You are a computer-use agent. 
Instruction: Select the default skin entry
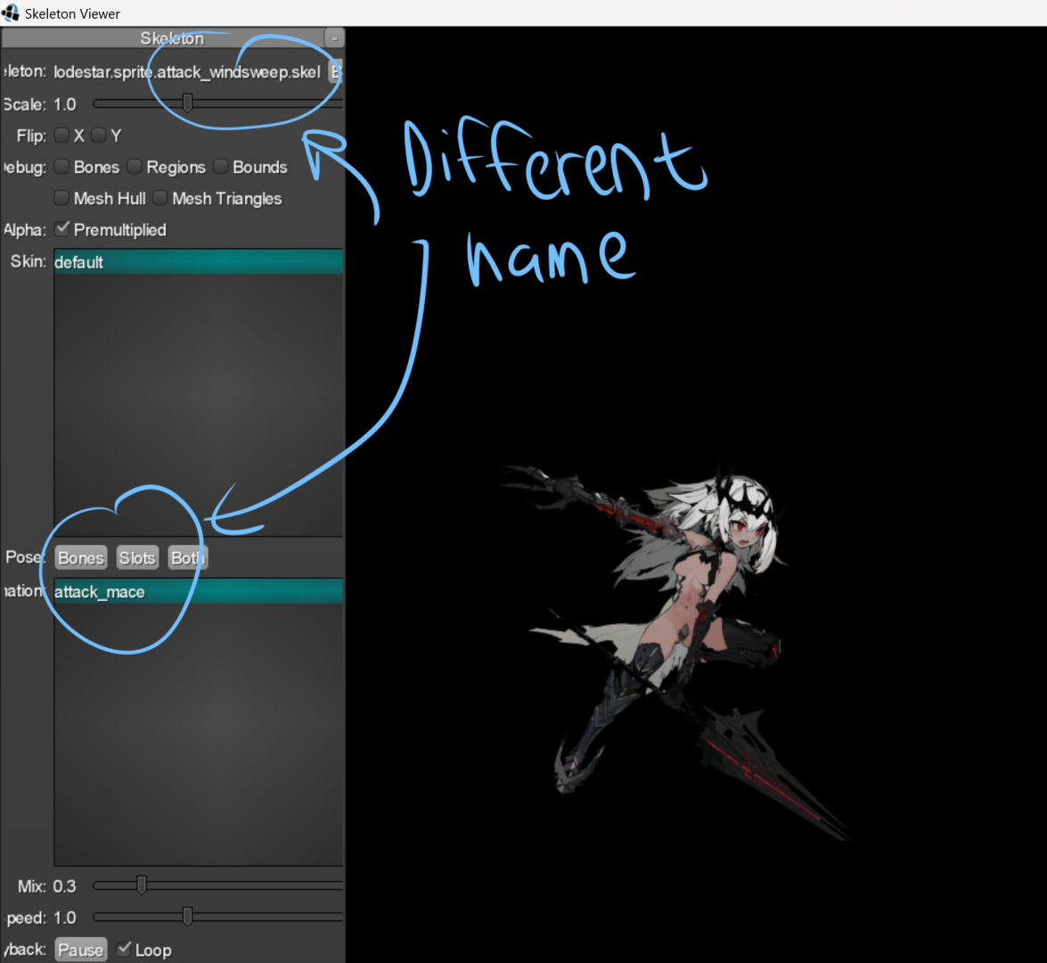[x=199, y=262]
